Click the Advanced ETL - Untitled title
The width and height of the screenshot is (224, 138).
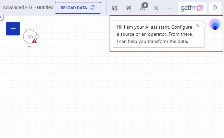(28, 7)
